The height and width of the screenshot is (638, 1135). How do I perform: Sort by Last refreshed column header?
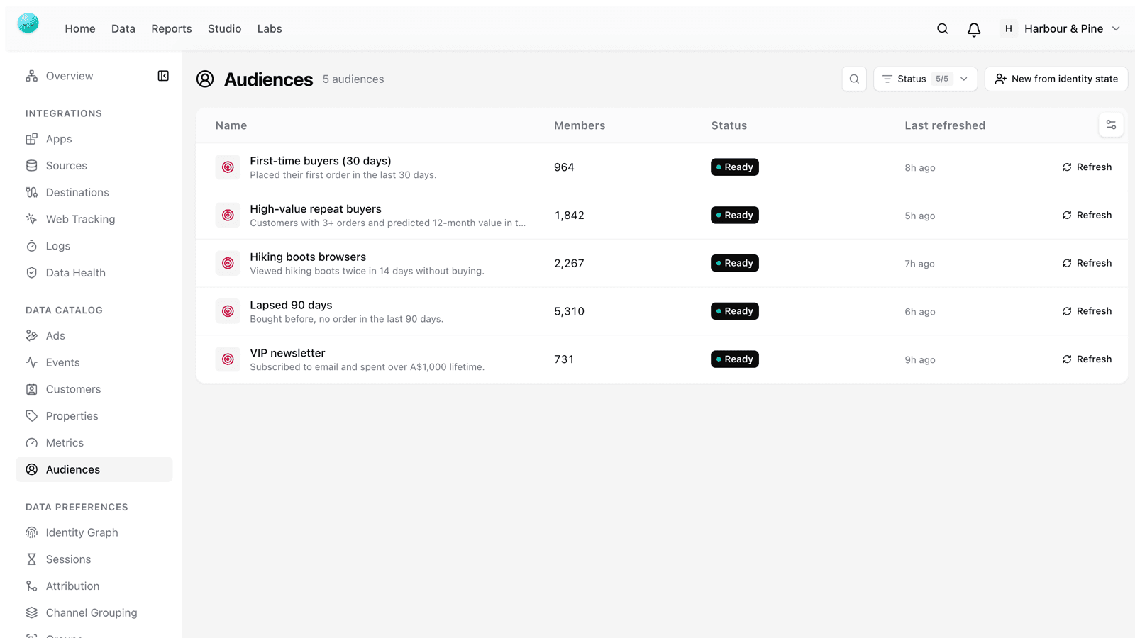pyautogui.click(x=945, y=125)
